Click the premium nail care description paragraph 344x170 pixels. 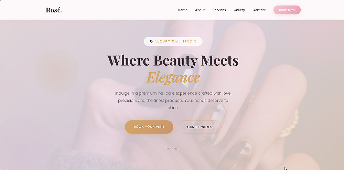tap(173, 100)
